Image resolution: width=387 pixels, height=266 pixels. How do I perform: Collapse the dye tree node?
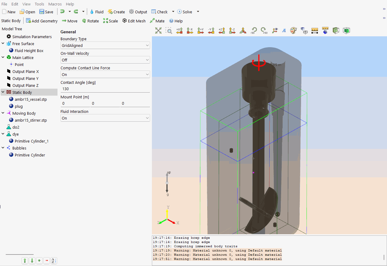3,134
